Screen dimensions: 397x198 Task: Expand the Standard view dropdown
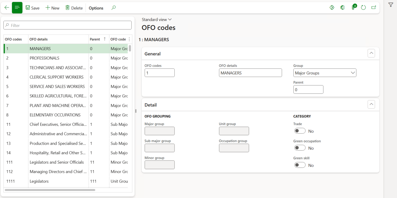point(157,19)
